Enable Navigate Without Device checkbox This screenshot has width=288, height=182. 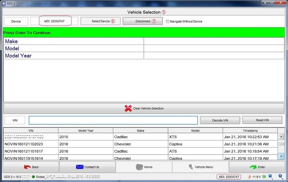pos(168,22)
